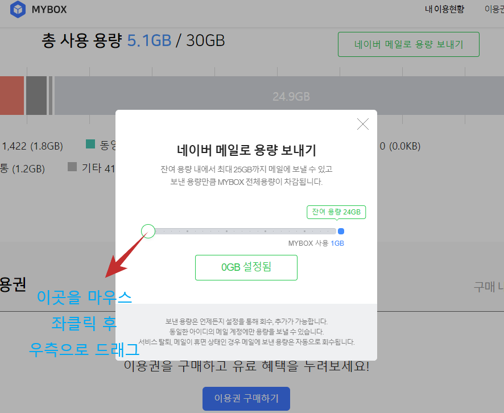Click the dialog title 네이버 메일로 용량 보내기
Screen dimensions: 504x413
246,150
